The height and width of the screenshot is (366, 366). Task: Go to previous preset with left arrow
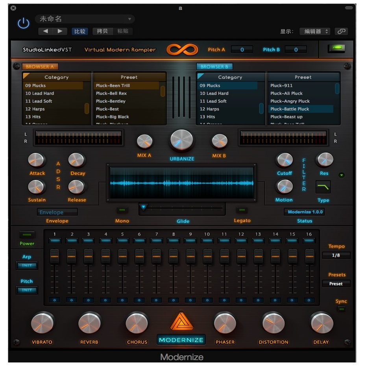click(46, 31)
